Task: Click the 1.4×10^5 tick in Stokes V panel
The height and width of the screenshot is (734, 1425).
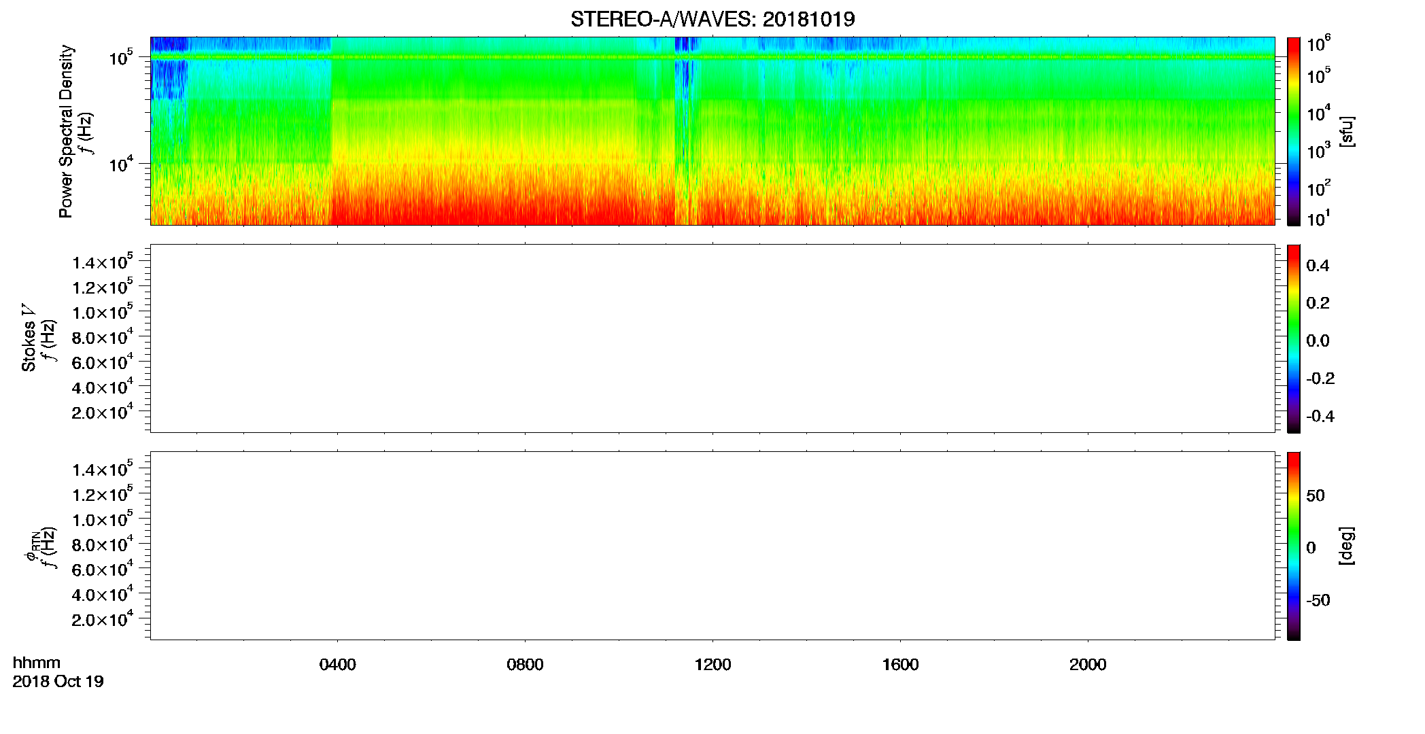Action: tap(103, 262)
